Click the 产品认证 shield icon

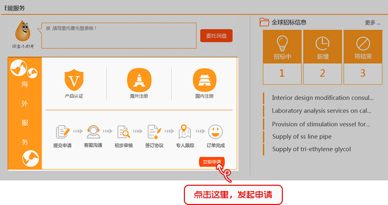click(x=74, y=80)
